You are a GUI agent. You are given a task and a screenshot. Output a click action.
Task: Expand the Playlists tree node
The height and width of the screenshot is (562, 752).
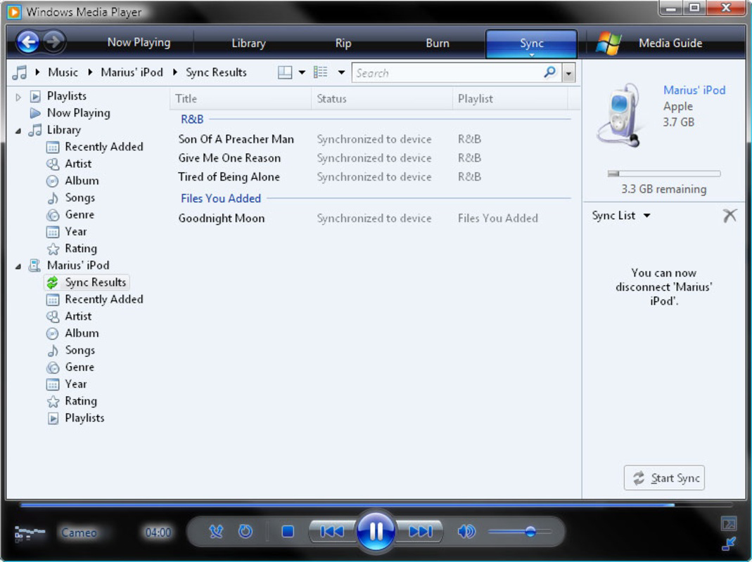(x=18, y=97)
